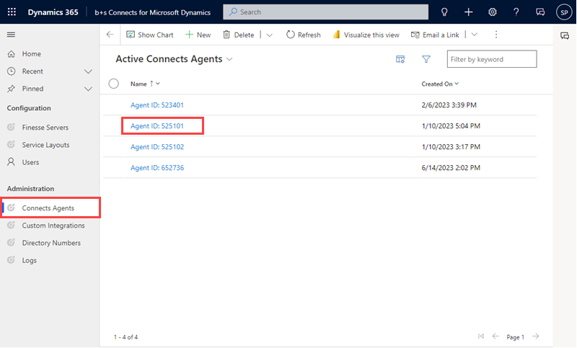Open the SP user profile avatar
This screenshot has width=577, height=348.
[x=564, y=12]
